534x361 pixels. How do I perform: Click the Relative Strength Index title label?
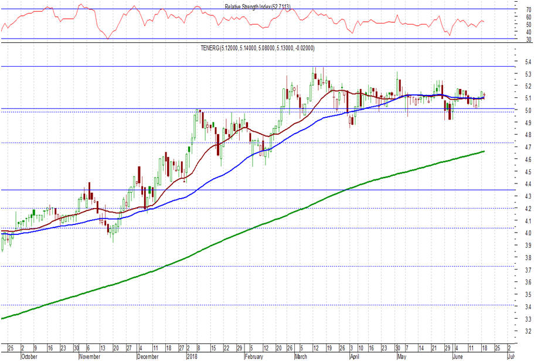tap(261, 6)
